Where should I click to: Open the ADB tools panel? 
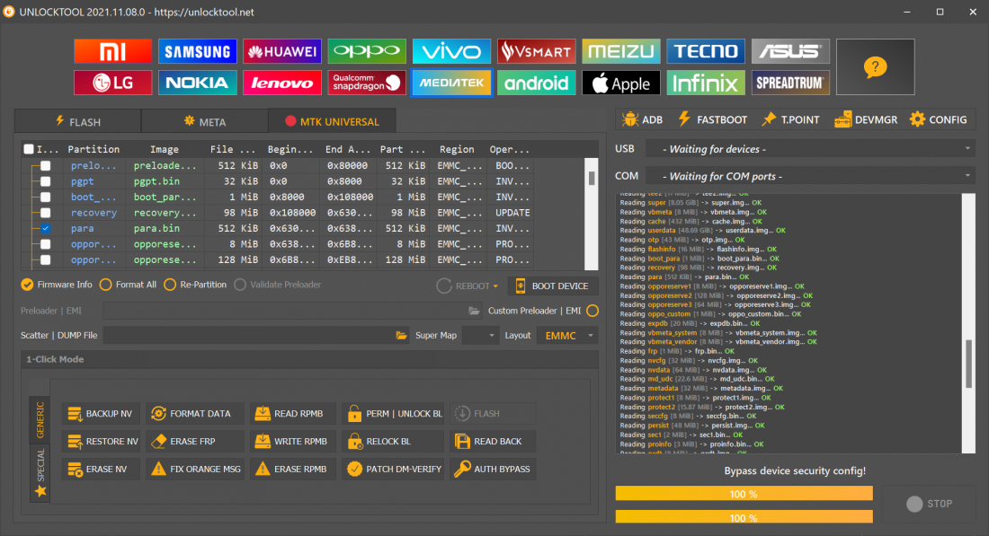(x=642, y=119)
